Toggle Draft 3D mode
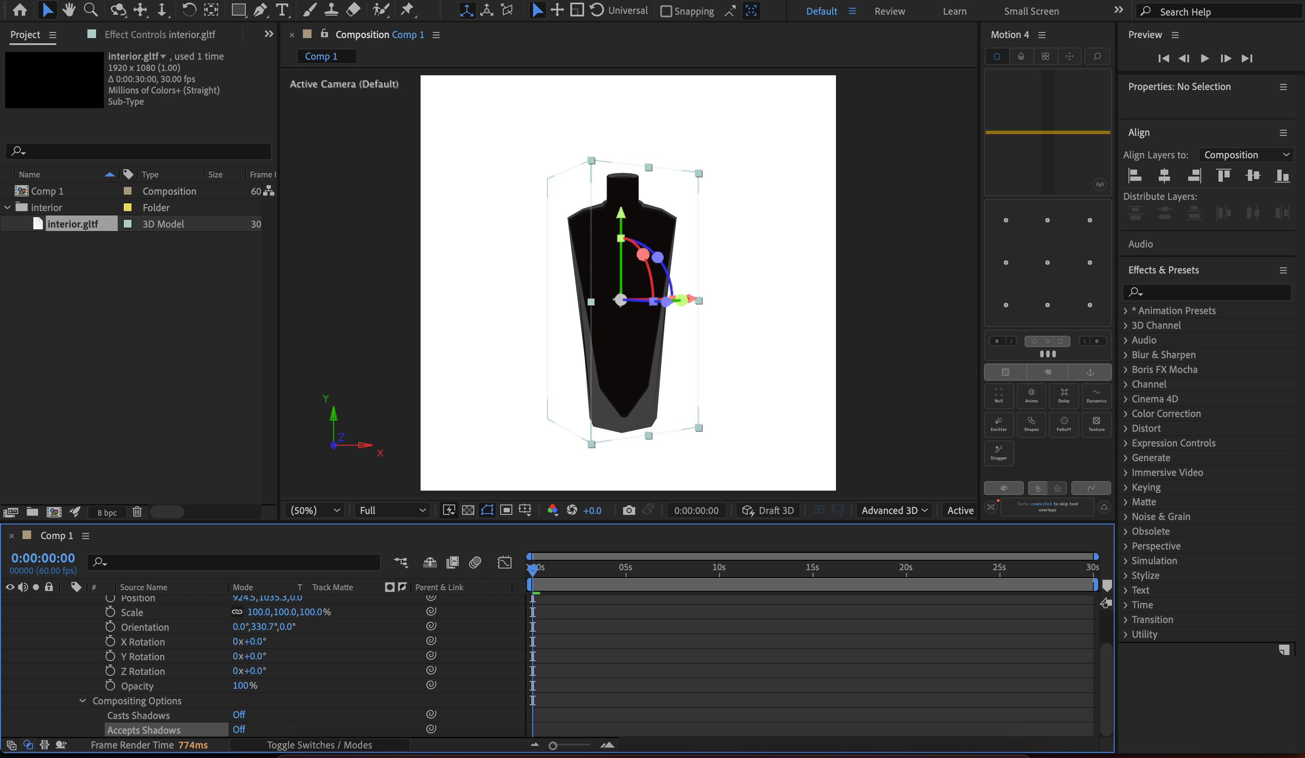 pos(768,511)
